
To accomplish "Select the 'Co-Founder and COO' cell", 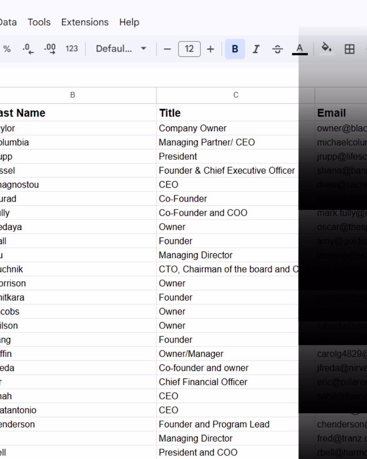I will coord(236,213).
